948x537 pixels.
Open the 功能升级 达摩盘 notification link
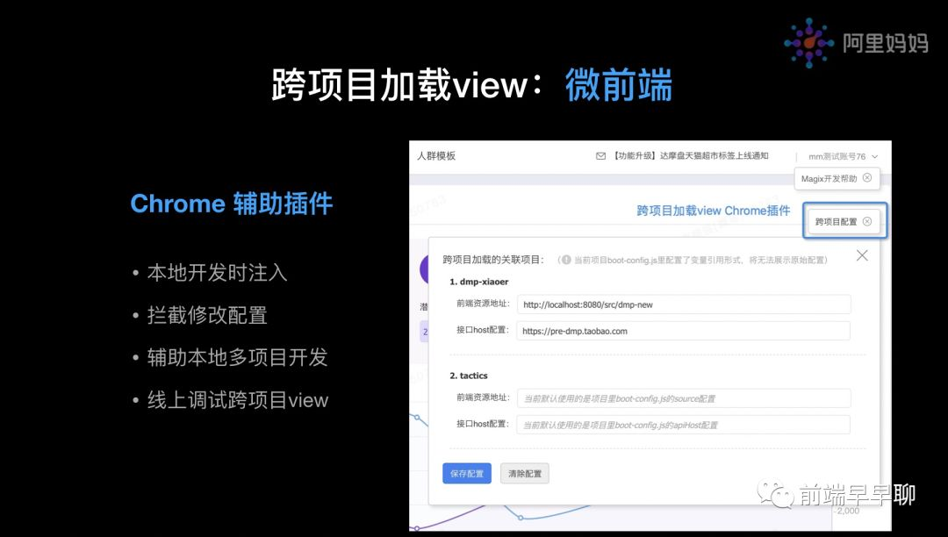pos(691,156)
